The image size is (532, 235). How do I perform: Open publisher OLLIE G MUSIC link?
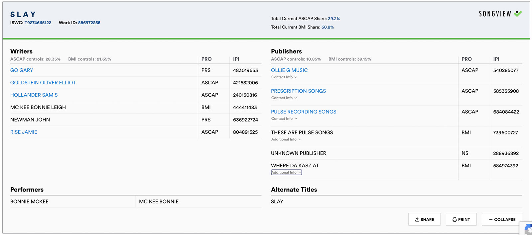point(289,70)
